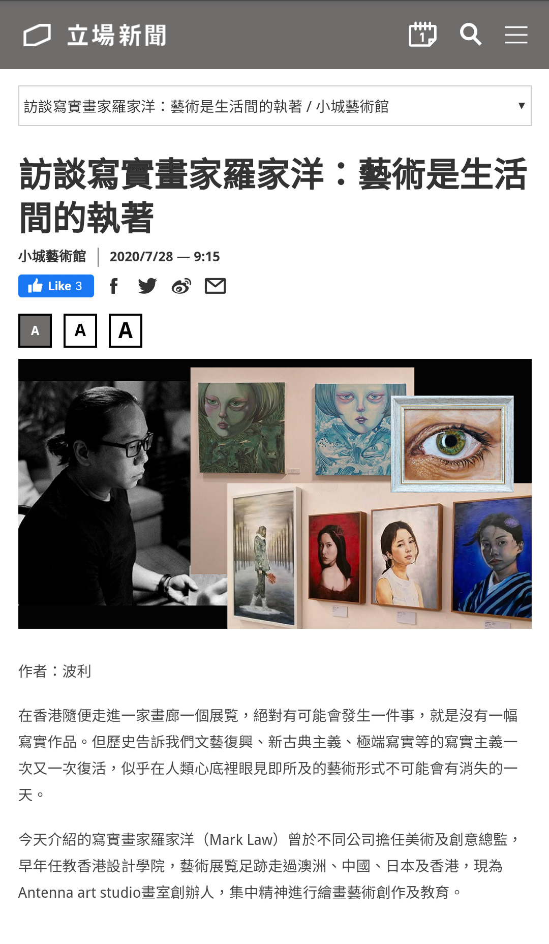Open the search magnifier icon

(x=470, y=35)
